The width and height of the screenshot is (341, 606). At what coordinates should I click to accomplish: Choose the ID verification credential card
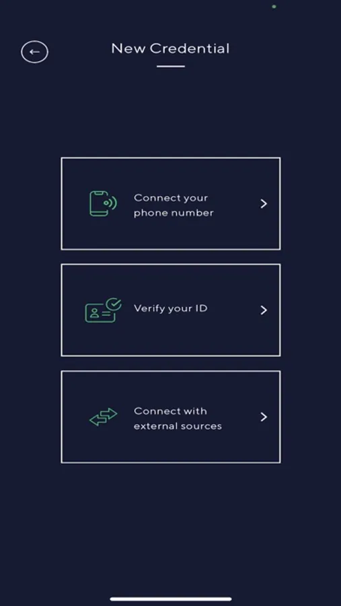tap(171, 310)
